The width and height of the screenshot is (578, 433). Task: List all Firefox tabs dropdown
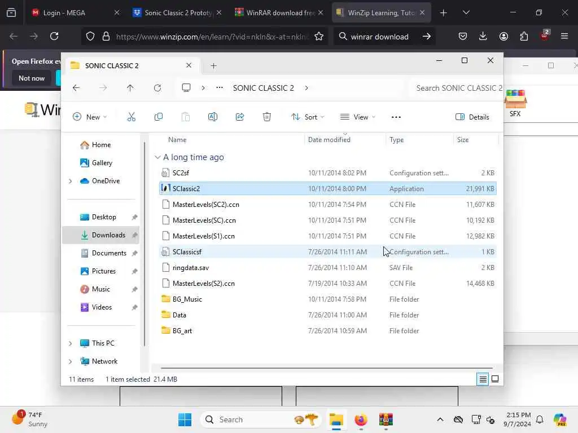[x=466, y=13]
